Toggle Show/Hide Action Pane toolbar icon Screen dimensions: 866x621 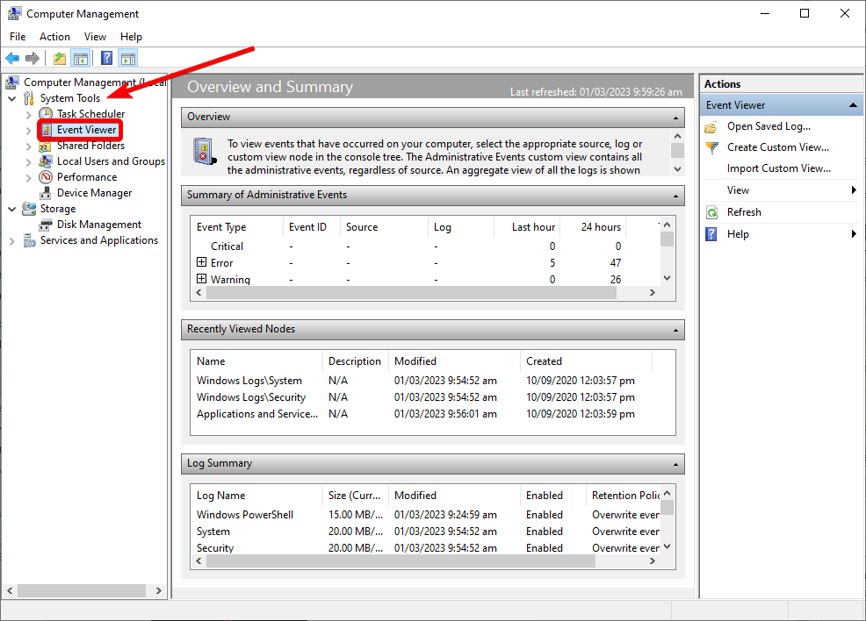pyautogui.click(x=128, y=58)
